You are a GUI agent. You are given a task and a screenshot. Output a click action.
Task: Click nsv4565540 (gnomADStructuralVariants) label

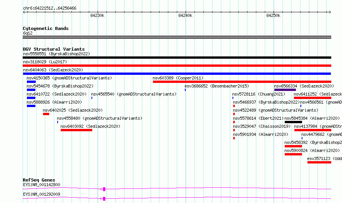pos(134,94)
